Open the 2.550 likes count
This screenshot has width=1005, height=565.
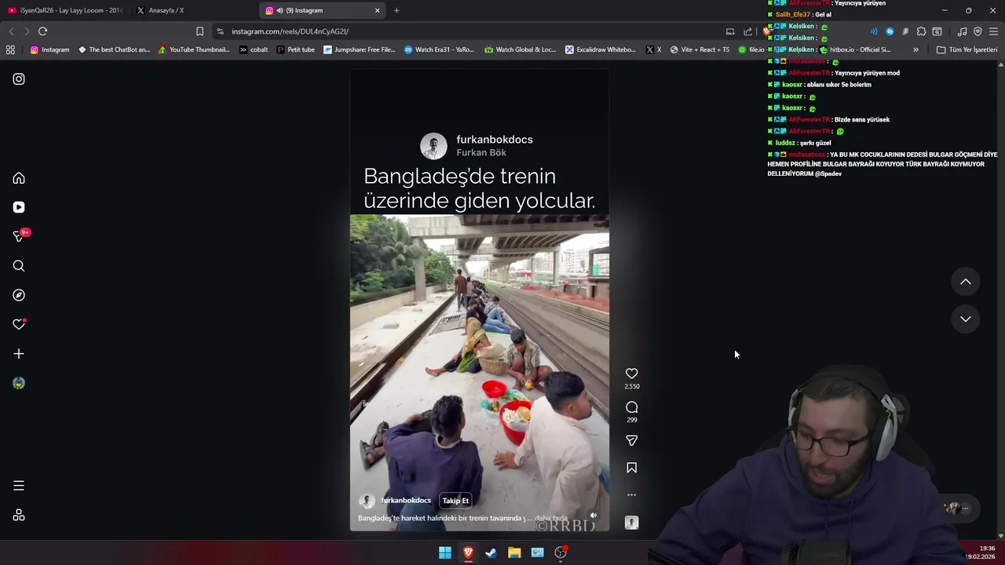[631, 387]
